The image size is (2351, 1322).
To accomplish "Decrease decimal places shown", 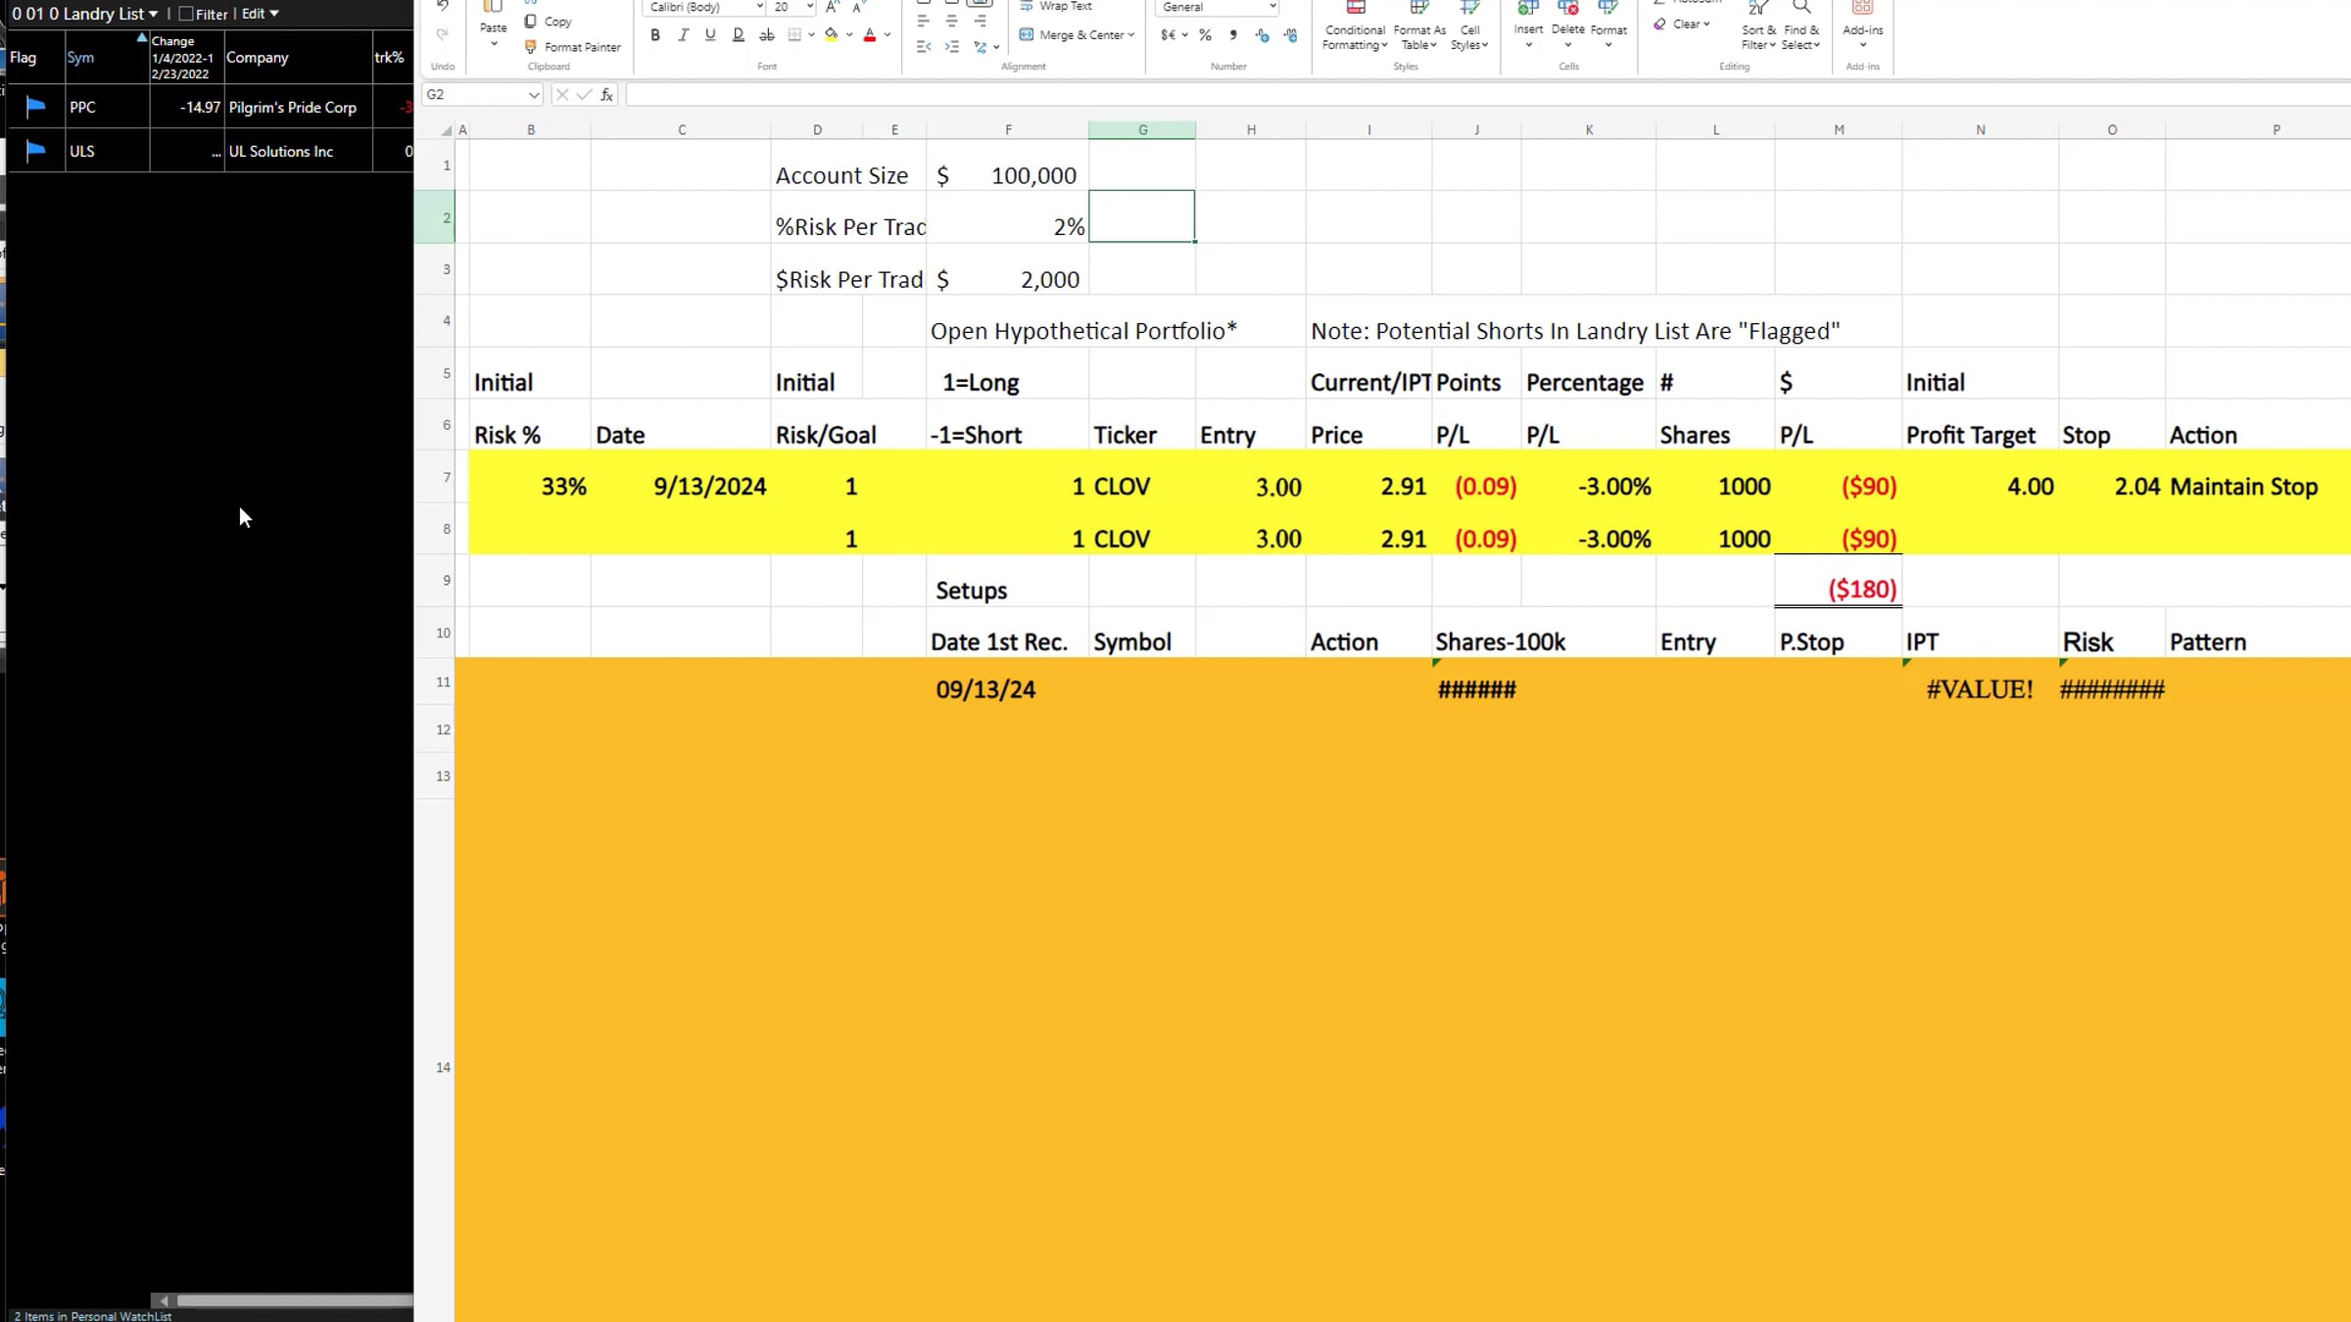I will pos(1290,35).
